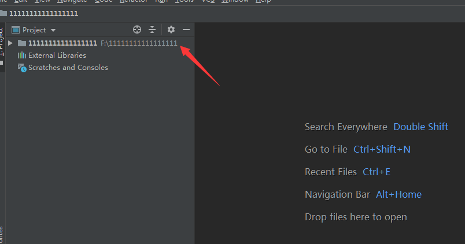This screenshot has width=465, height=244.
Task: Click the Scratches and Consoles icon
Action: tap(22, 68)
